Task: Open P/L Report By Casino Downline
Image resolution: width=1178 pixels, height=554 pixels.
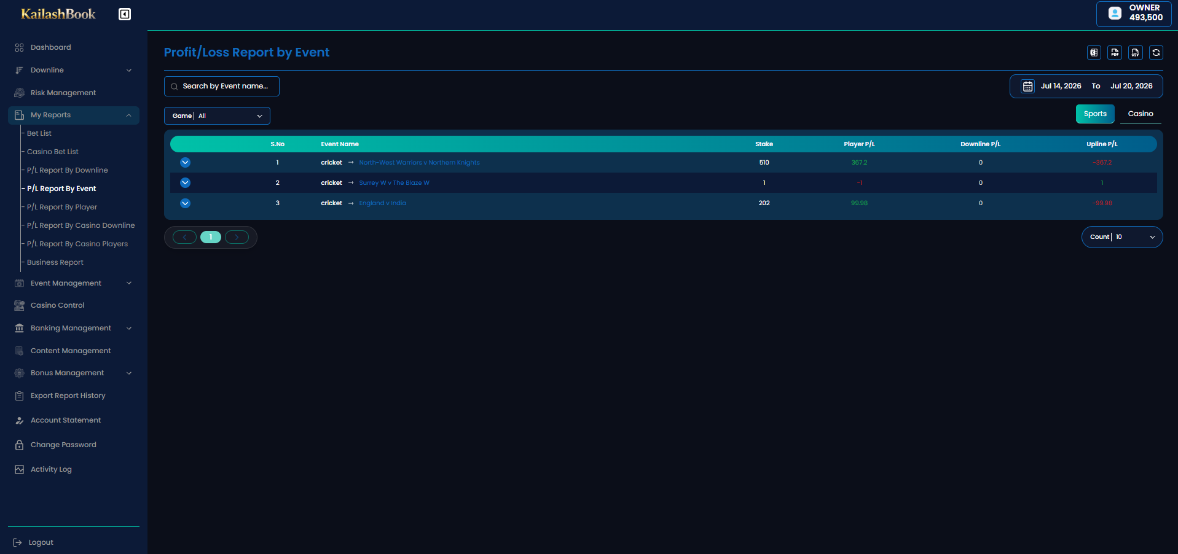Action: [81, 225]
